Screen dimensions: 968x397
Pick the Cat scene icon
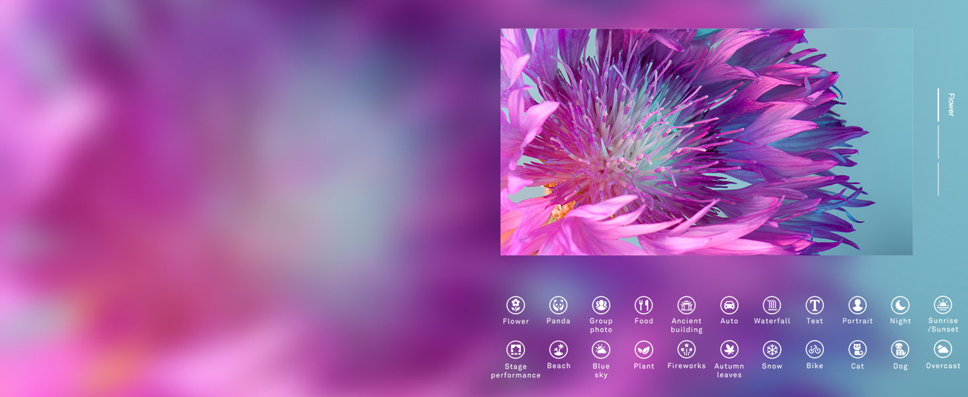858,350
